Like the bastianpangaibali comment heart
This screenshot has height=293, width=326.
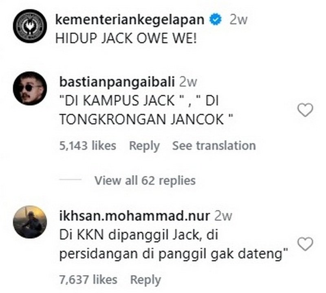[305, 110]
